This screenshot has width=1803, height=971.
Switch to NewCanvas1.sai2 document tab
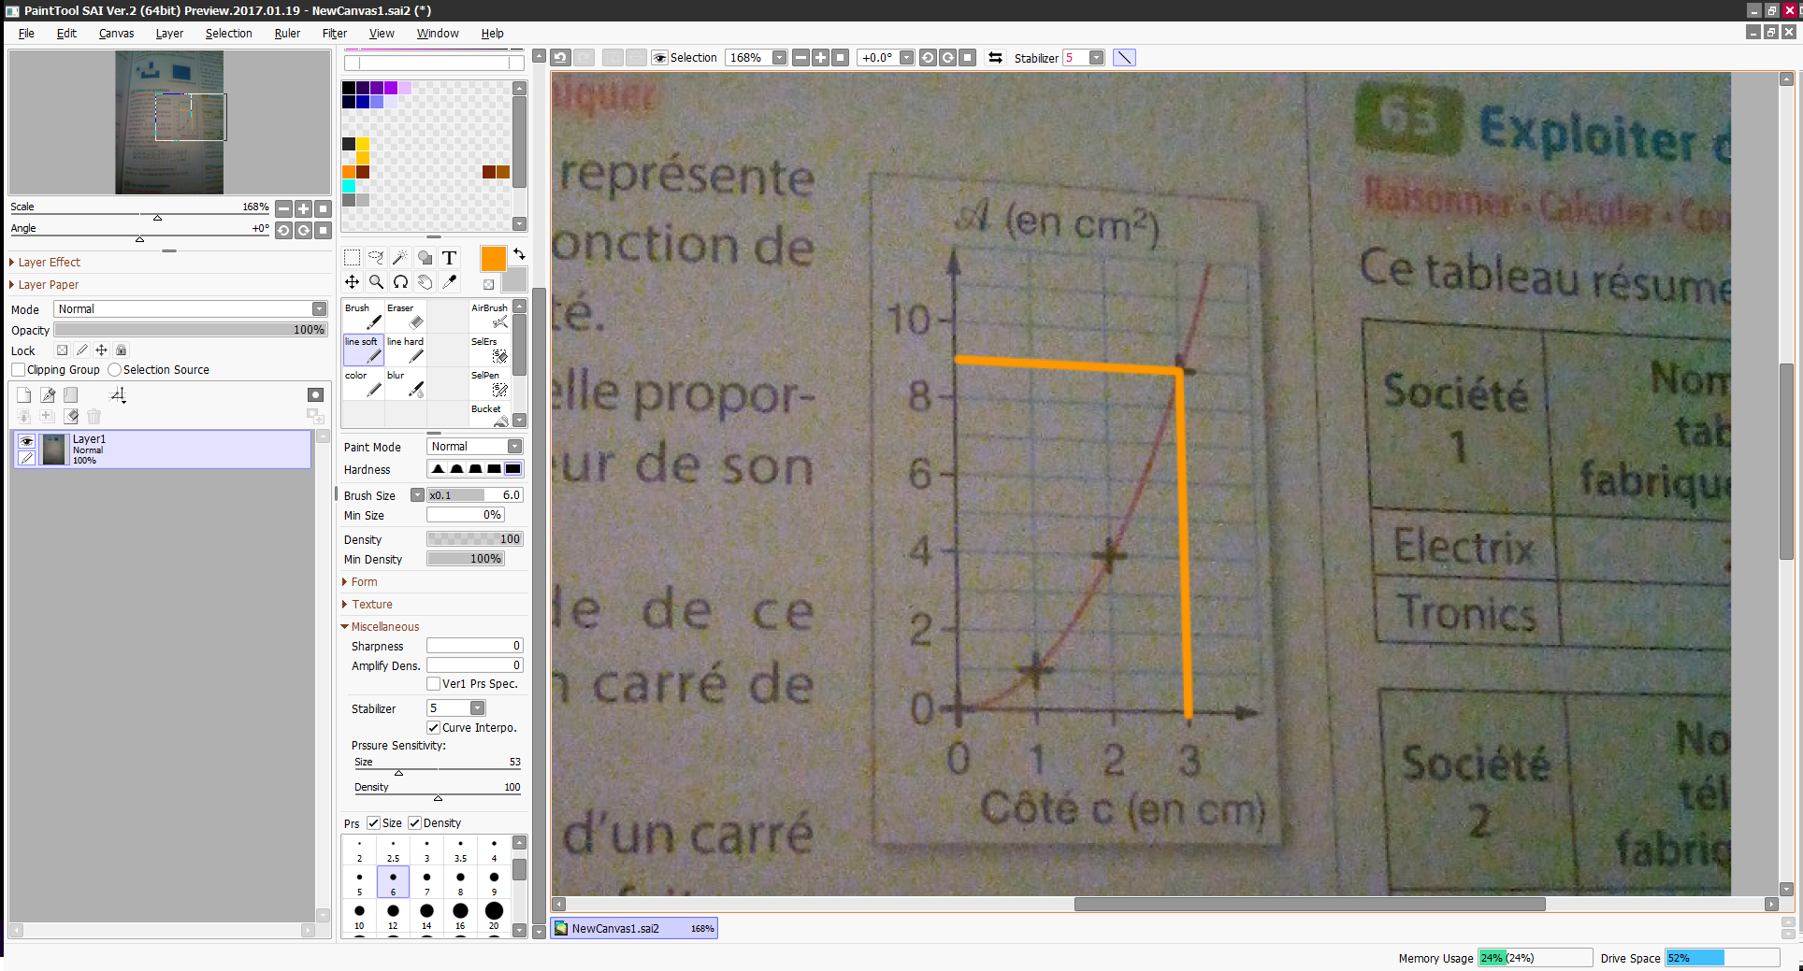click(x=616, y=929)
